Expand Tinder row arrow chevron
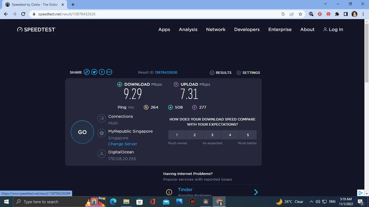369x207 pixels. coord(256,192)
